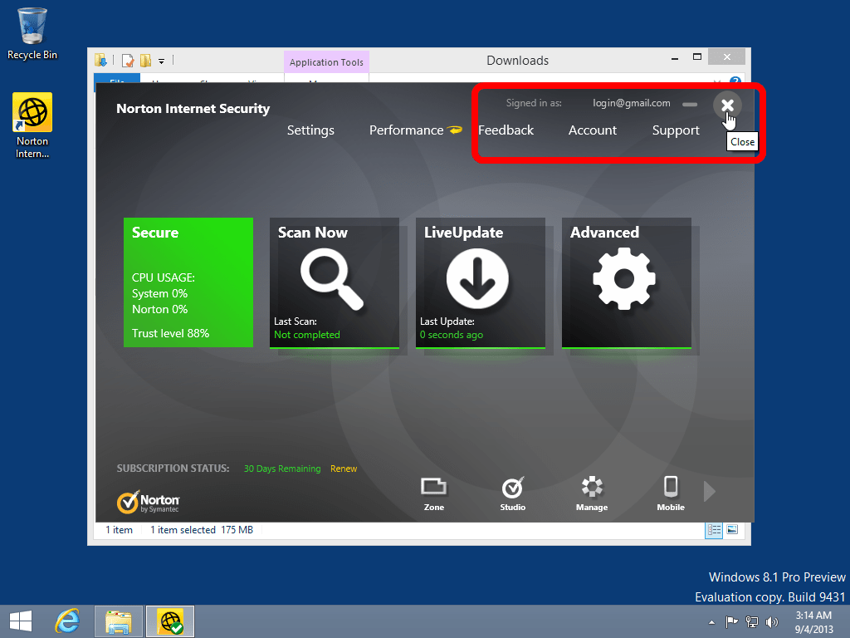Viewport: 850px width, 638px height.
Task: Open the Account menu
Action: tap(593, 130)
